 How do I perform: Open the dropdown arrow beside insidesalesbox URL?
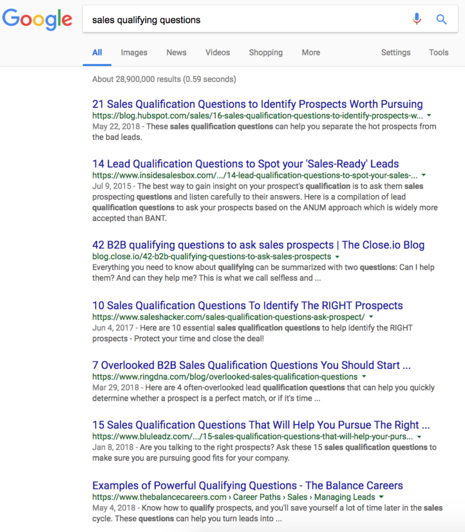pos(424,176)
